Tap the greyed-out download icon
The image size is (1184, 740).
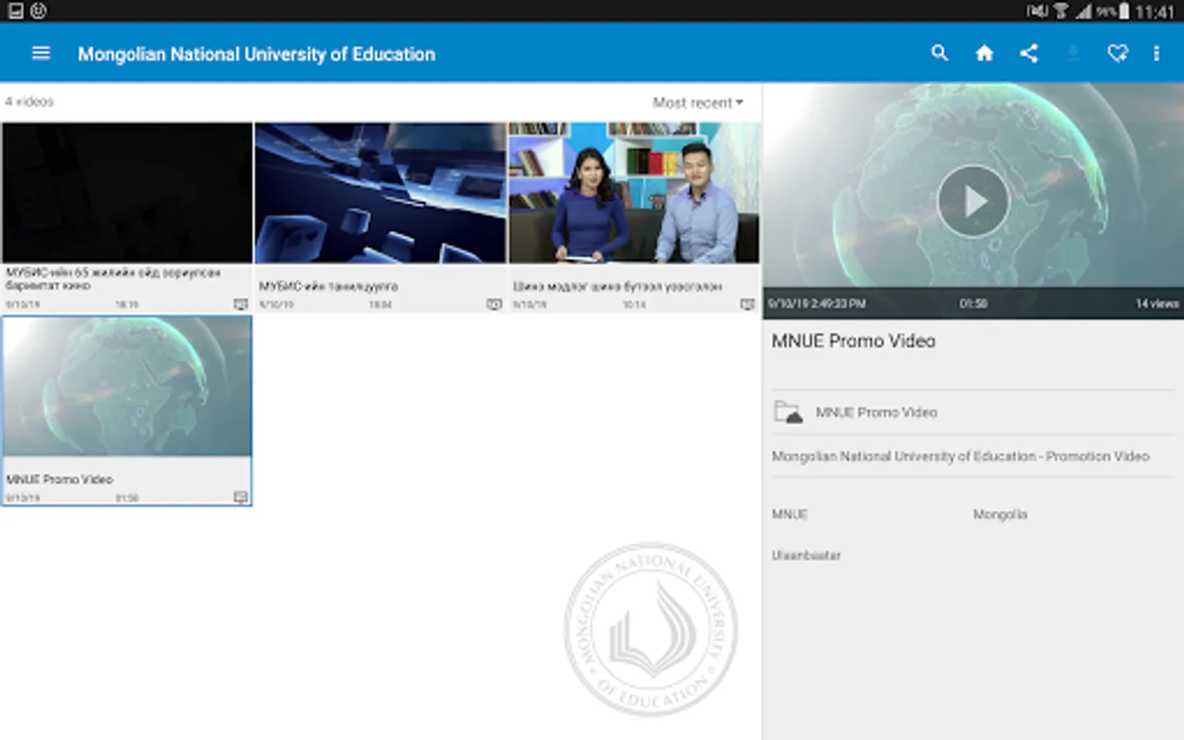(1073, 53)
